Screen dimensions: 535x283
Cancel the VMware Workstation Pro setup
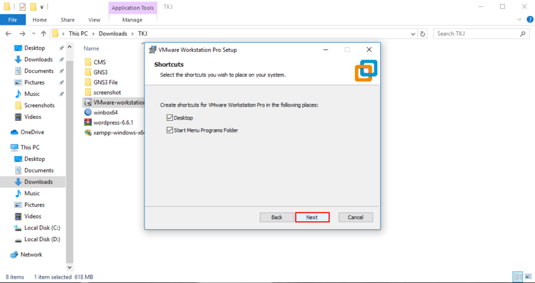pos(355,217)
